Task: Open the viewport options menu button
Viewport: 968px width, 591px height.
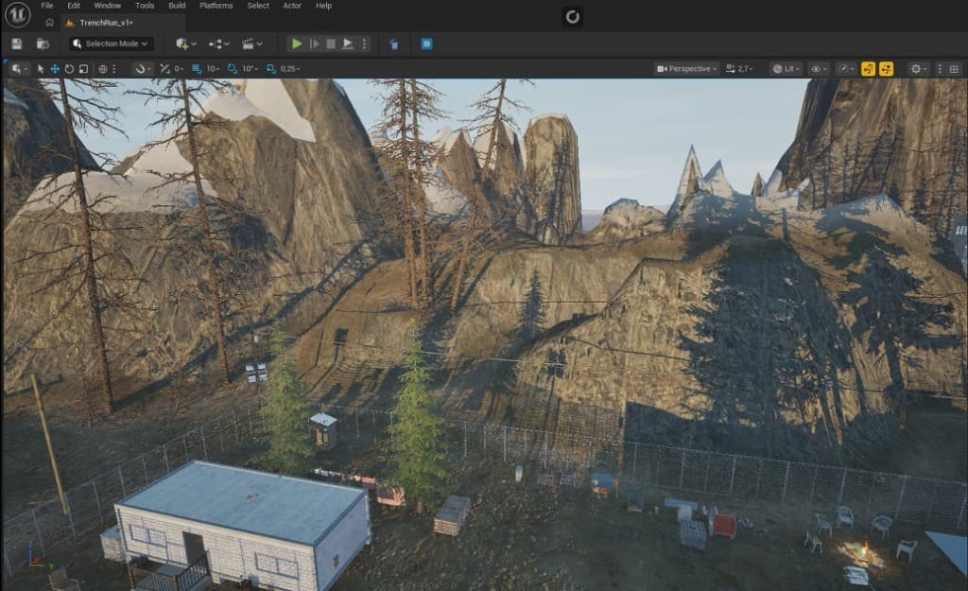Action: pyautogui.click(x=19, y=68)
